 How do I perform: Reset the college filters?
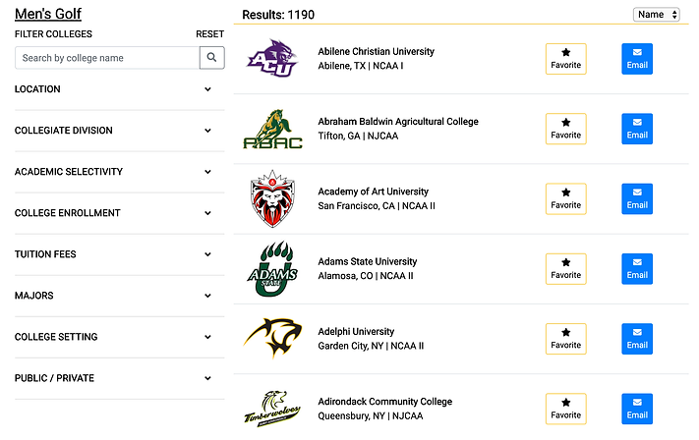[x=209, y=34]
